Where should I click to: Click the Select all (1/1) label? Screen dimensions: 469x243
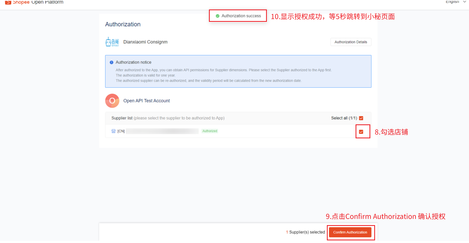(x=344, y=118)
